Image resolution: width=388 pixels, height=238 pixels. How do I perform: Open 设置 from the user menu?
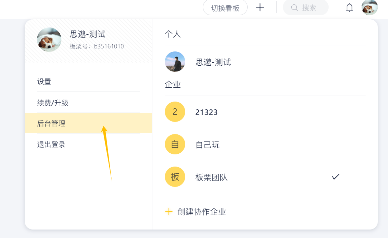click(44, 82)
